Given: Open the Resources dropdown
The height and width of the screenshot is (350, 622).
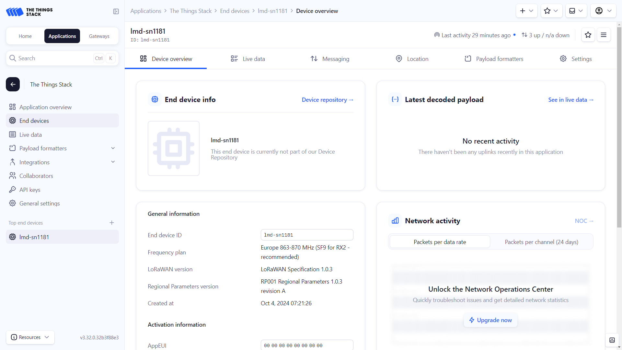Looking at the screenshot, I should (x=30, y=337).
